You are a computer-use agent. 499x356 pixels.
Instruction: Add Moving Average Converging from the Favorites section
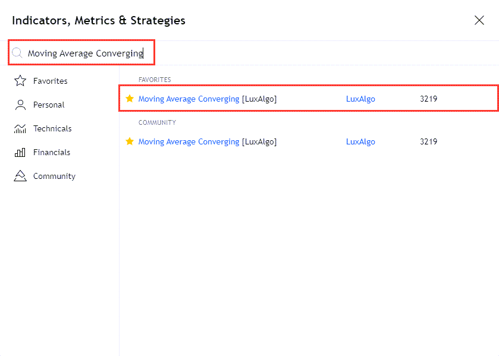pos(189,99)
